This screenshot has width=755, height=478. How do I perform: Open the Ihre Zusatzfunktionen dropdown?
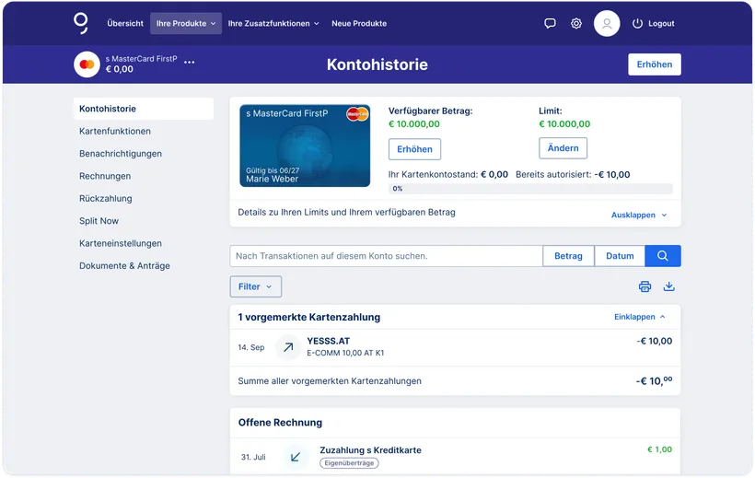click(273, 23)
